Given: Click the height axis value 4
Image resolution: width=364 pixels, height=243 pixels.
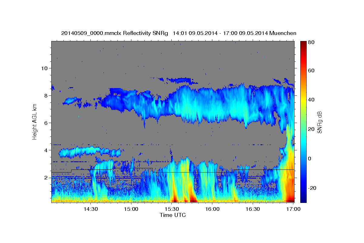Looking at the screenshot, I should [46, 150].
